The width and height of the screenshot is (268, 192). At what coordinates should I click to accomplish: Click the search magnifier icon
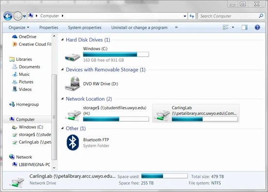tap(261, 16)
